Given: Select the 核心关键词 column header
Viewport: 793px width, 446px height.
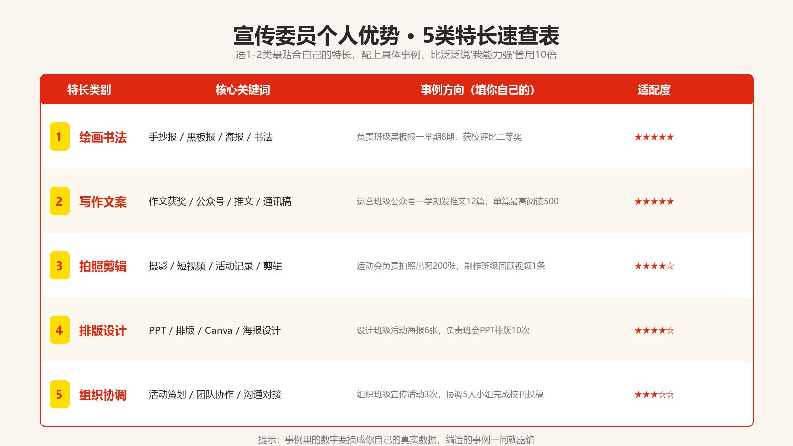Looking at the screenshot, I should (243, 90).
